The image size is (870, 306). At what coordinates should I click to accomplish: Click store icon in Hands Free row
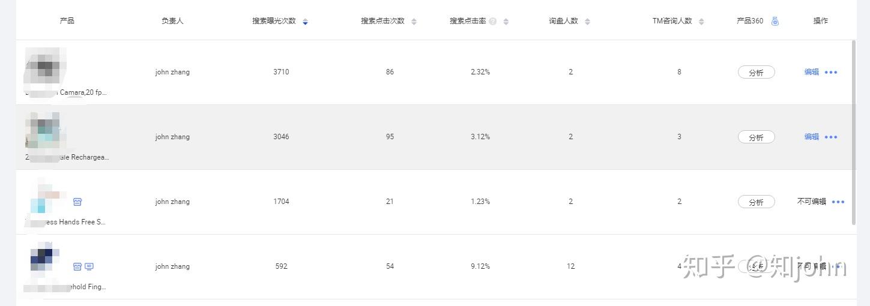77,202
